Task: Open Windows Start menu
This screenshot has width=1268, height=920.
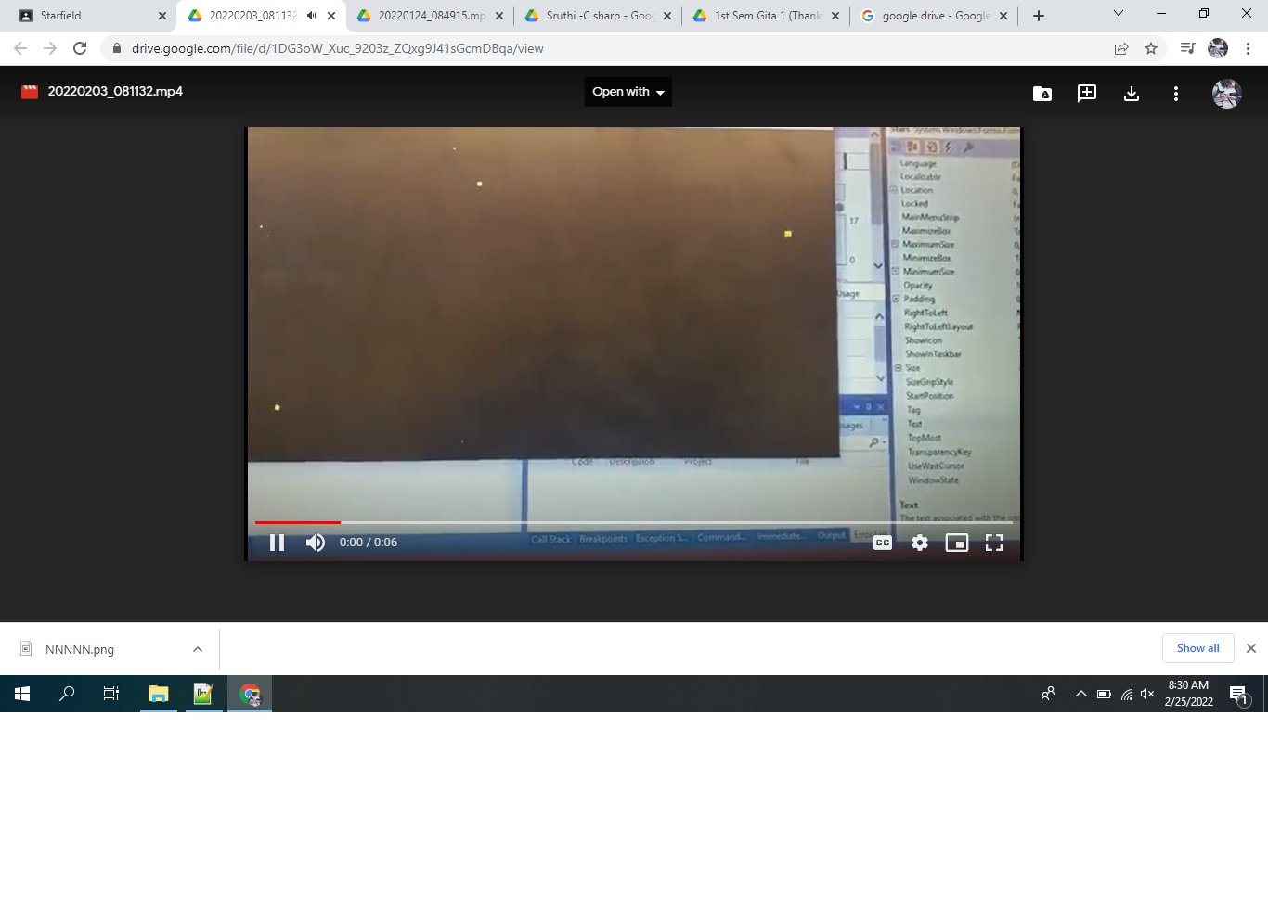Action: tap(22, 694)
